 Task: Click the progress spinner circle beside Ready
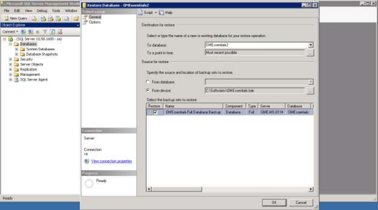pyautogui.click(x=89, y=183)
